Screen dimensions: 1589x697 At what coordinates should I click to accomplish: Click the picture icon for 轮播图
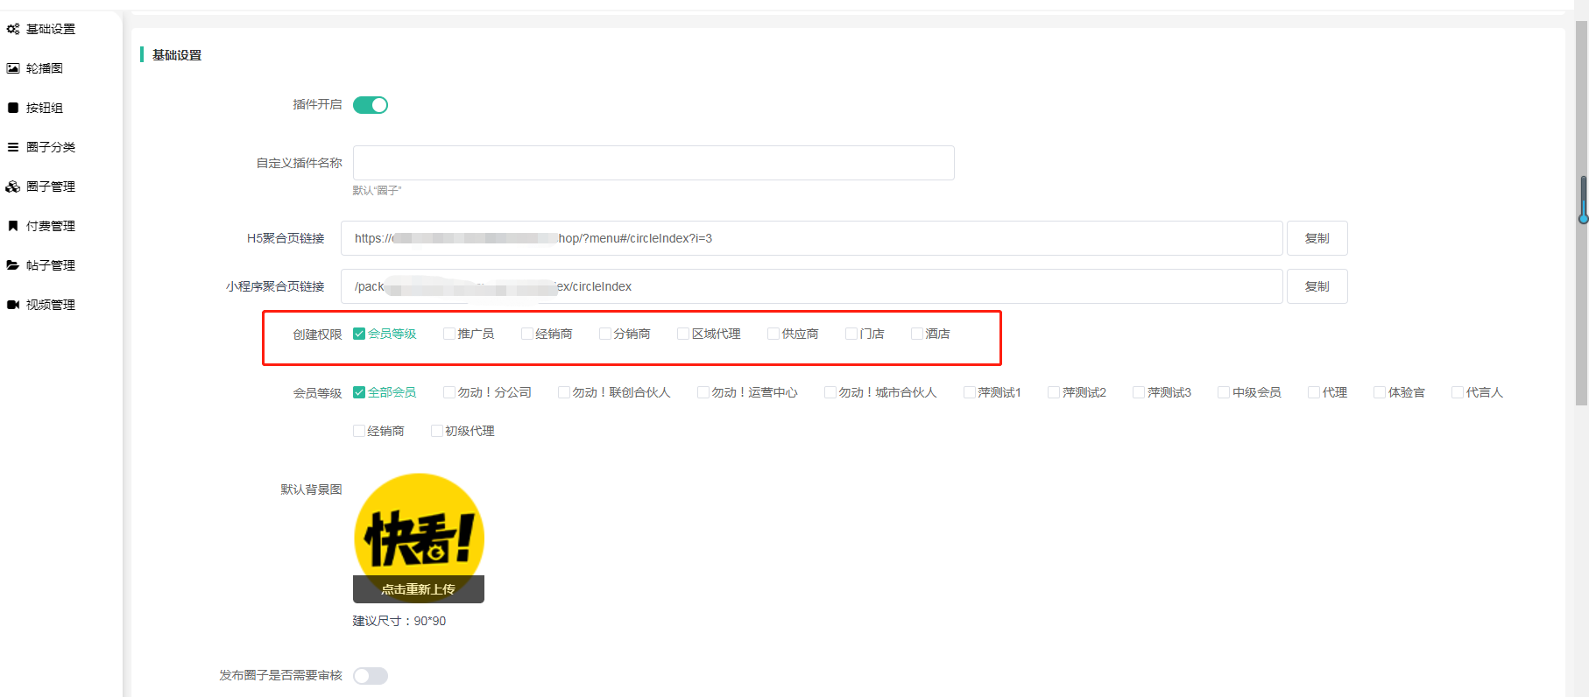click(13, 68)
